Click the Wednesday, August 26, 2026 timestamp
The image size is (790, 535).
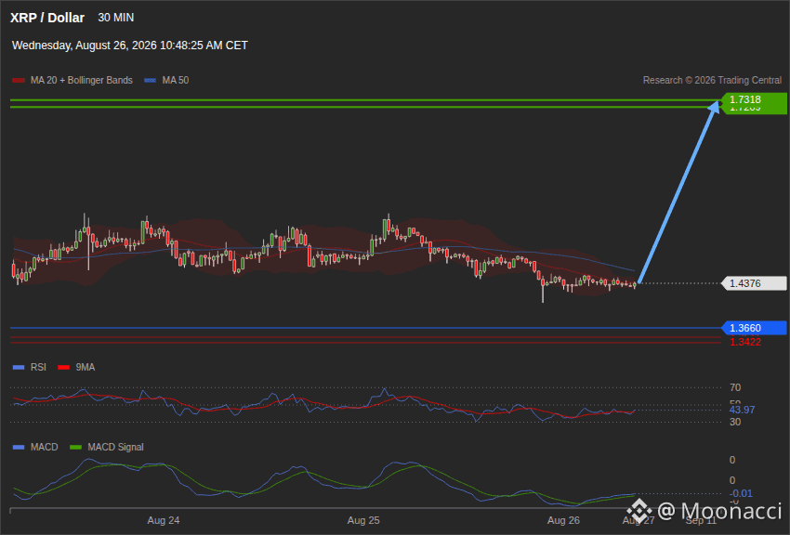(x=130, y=46)
